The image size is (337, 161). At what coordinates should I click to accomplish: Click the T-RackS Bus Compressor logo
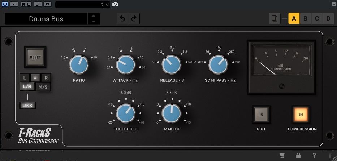coord(38,136)
